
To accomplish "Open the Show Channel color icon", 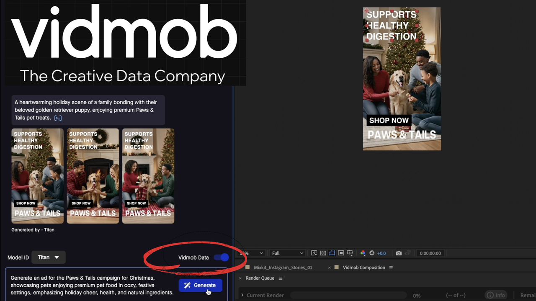I will pos(363,253).
